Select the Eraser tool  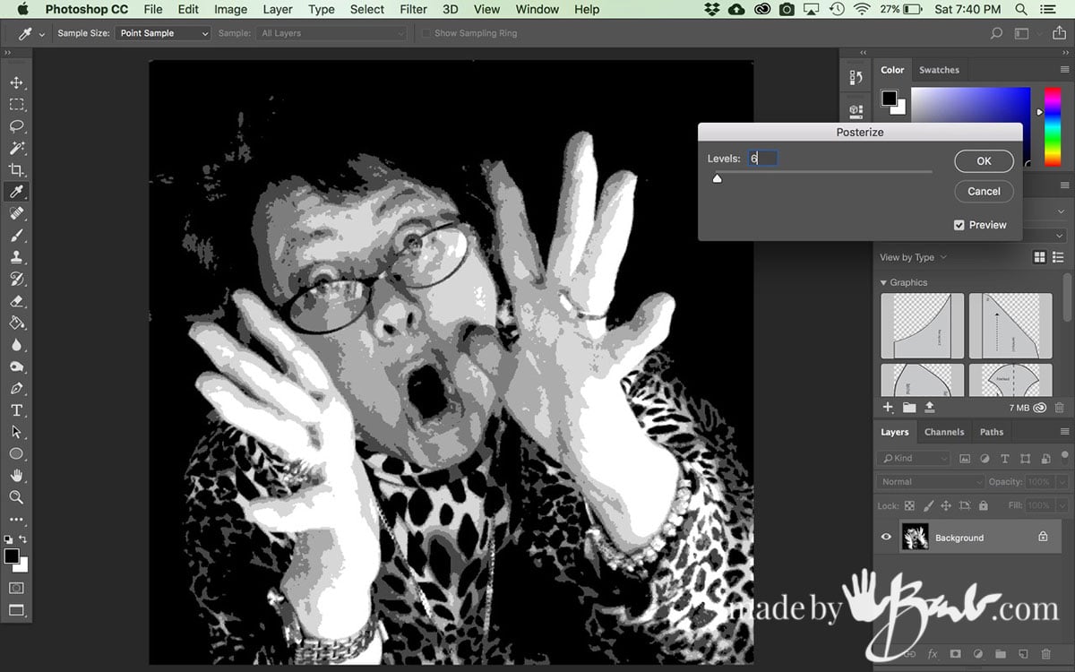click(16, 301)
